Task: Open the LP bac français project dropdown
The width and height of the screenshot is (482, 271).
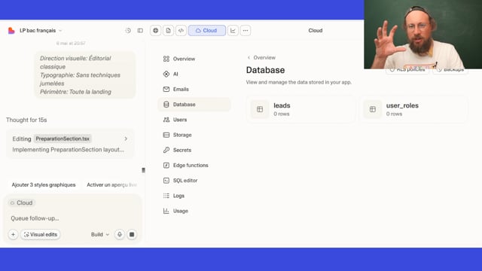Action: pos(41,30)
